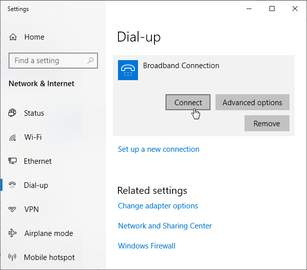Go to Network and Sharing Center
The width and height of the screenshot is (307, 270).
tap(165, 226)
